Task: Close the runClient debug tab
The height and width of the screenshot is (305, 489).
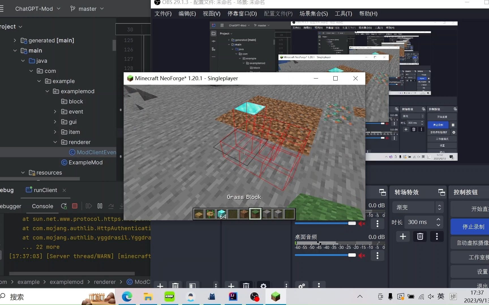Action: click(64, 190)
